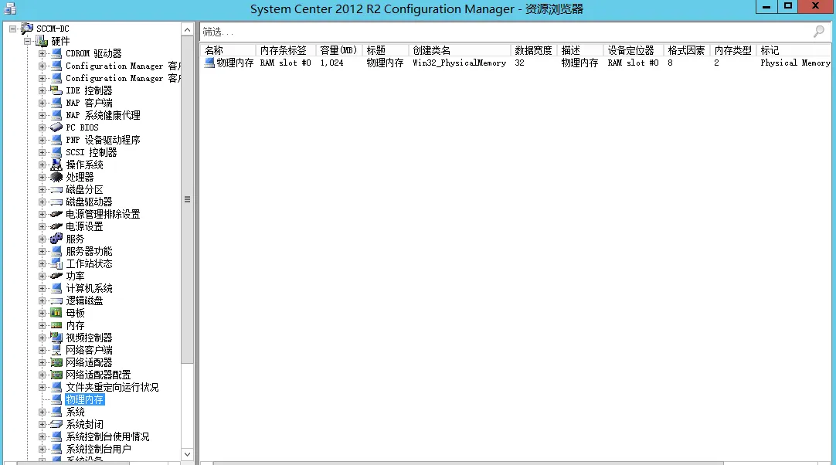Sort by 名称 column header
This screenshot has width=836, height=465.
tap(228, 50)
